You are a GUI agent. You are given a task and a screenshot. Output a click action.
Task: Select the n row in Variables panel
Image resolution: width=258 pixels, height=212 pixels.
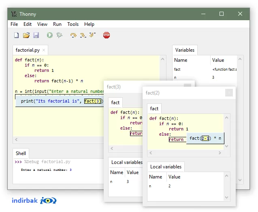[x=205, y=78]
